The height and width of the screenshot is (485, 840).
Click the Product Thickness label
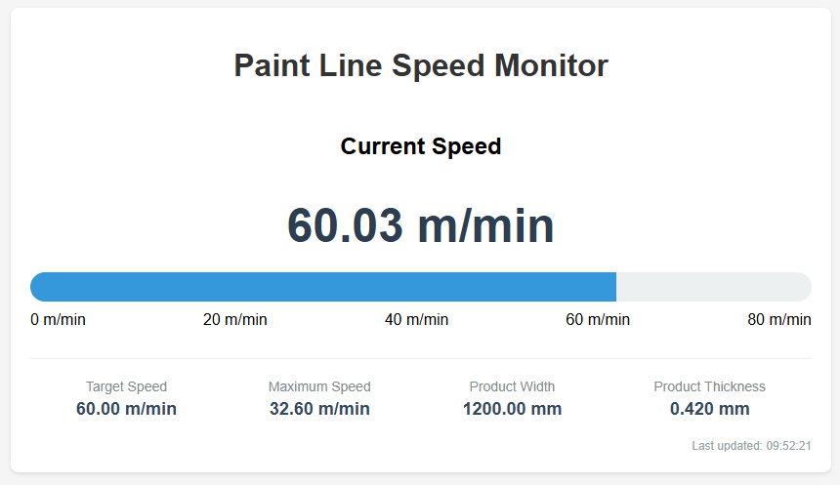tap(709, 386)
